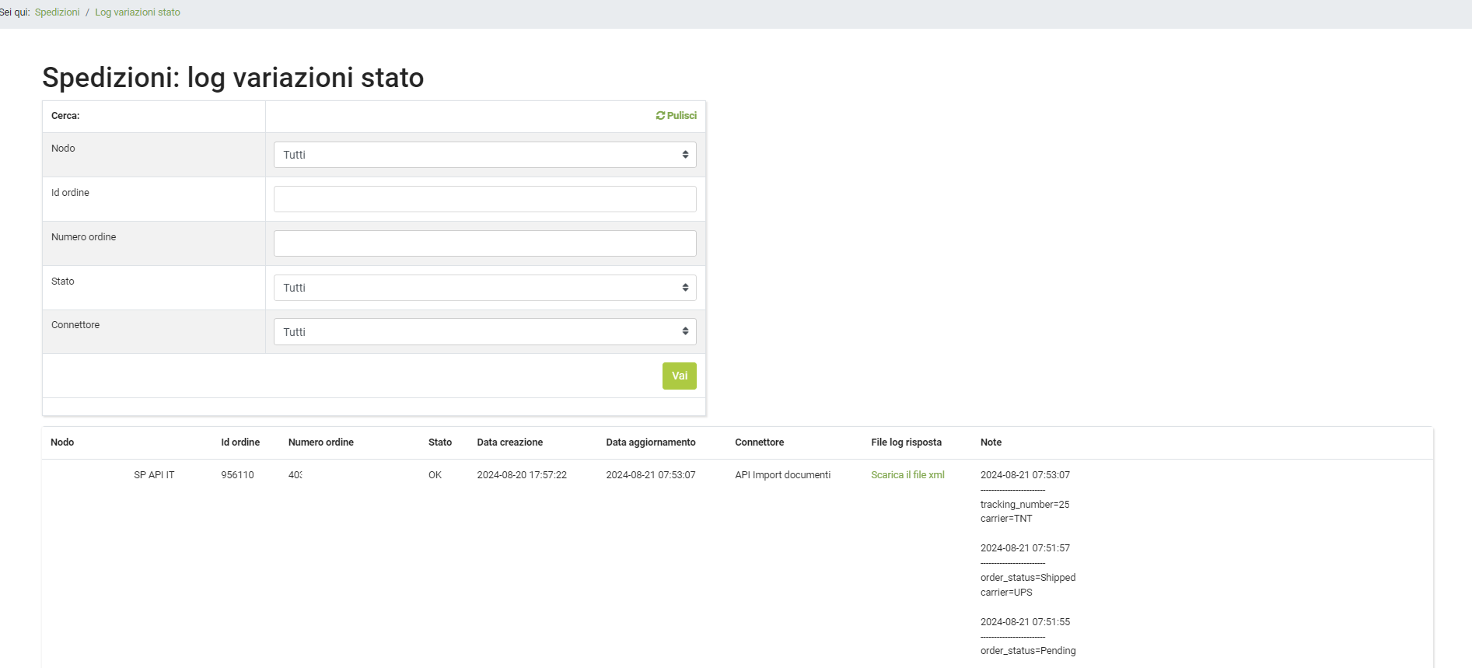Click the File log risposta column header
The image size is (1472, 668).
click(906, 442)
